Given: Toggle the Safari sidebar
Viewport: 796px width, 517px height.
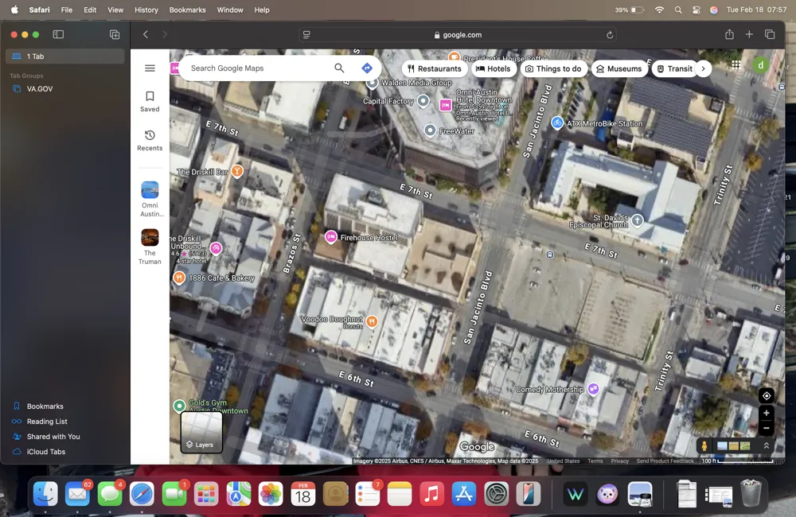Looking at the screenshot, I should coord(58,35).
